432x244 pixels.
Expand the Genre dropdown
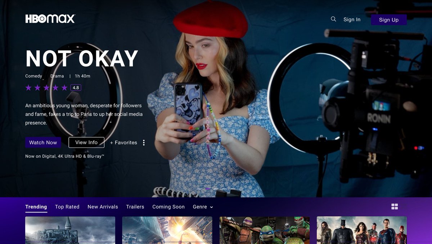point(203,207)
